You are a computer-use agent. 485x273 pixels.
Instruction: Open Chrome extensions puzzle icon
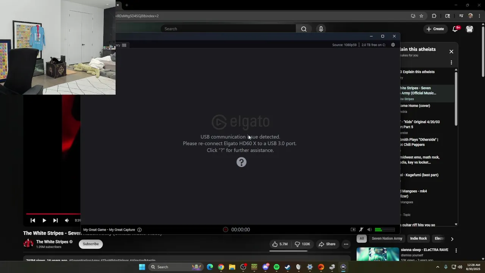click(434, 16)
